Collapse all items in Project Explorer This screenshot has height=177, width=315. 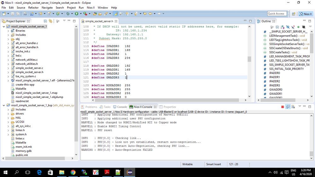pos(45,21)
